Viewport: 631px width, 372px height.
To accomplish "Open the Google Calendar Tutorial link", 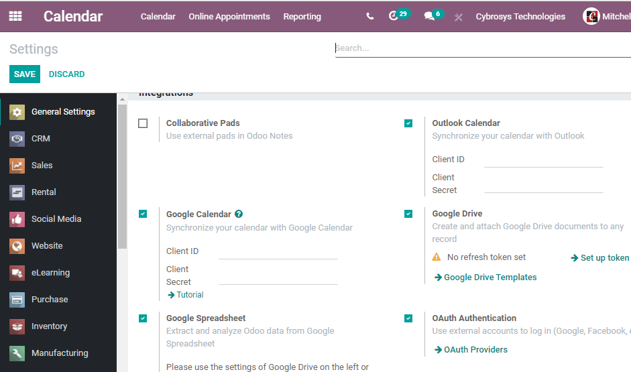I will click(x=186, y=295).
